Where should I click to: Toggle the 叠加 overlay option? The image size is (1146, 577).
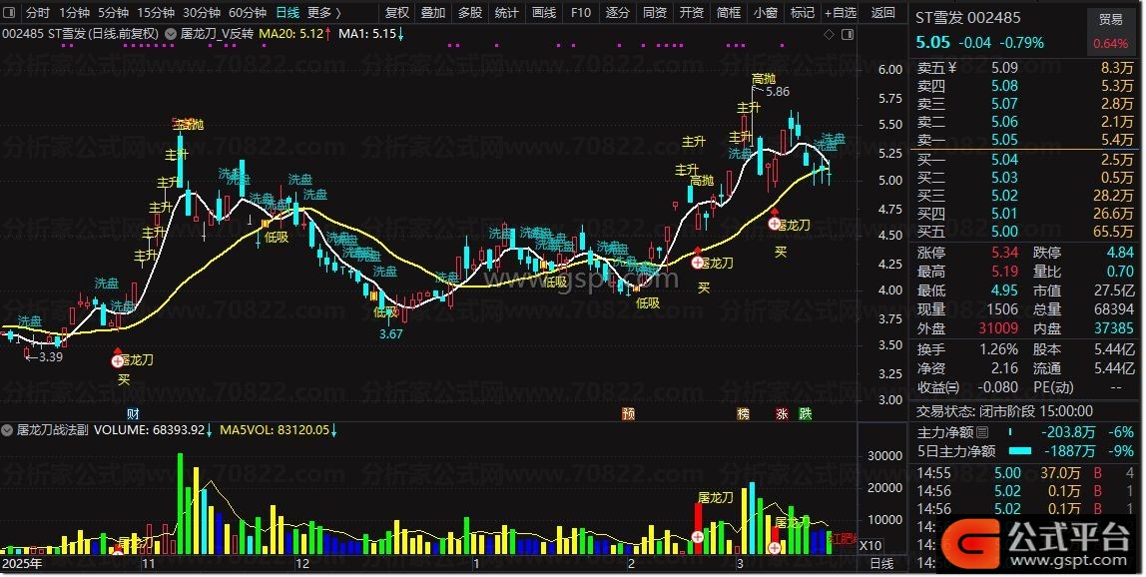pos(433,13)
